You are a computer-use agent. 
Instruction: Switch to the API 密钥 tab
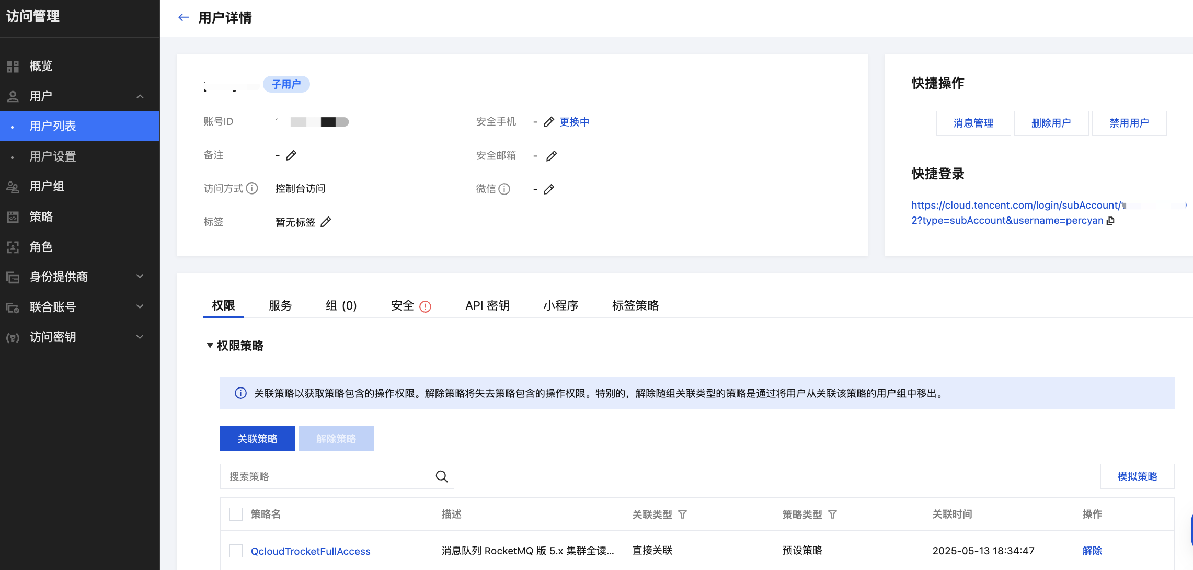pyautogui.click(x=487, y=305)
